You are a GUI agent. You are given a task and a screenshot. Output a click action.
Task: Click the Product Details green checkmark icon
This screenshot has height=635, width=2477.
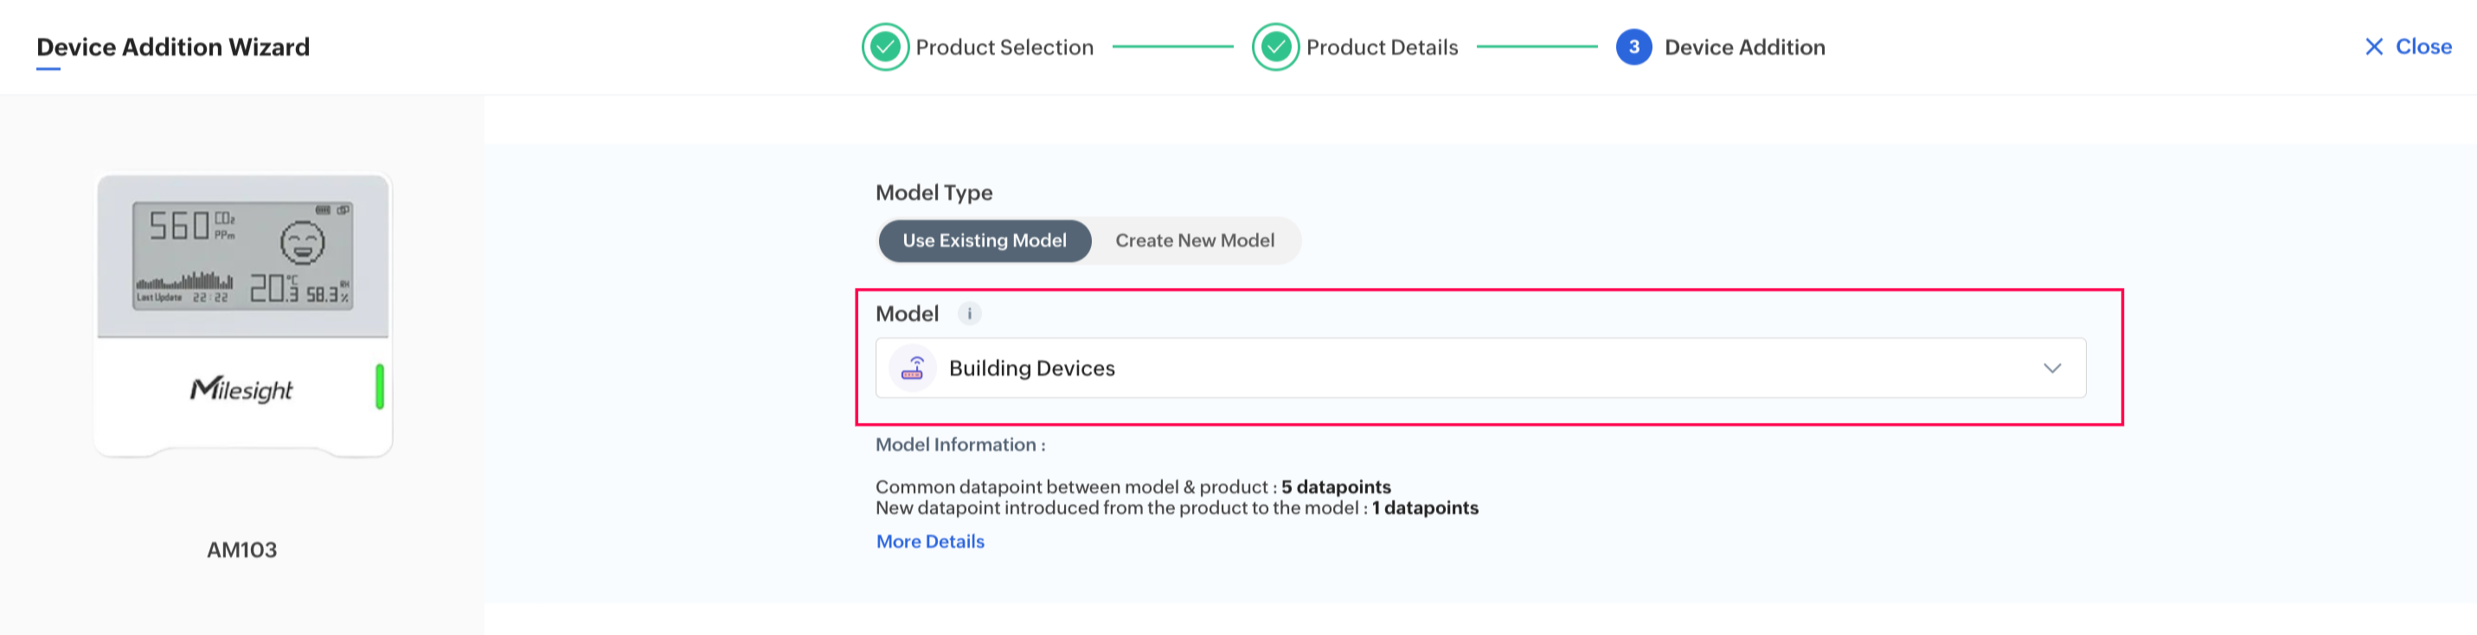click(x=1275, y=47)
